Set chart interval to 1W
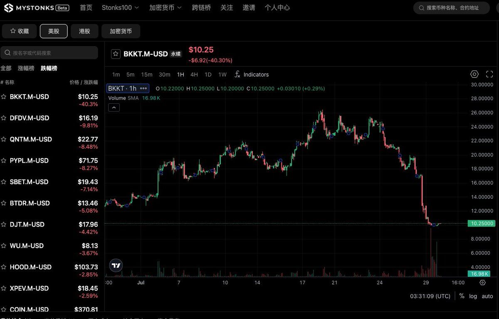This screenshot has width=499, height=319. coord(222,75)
